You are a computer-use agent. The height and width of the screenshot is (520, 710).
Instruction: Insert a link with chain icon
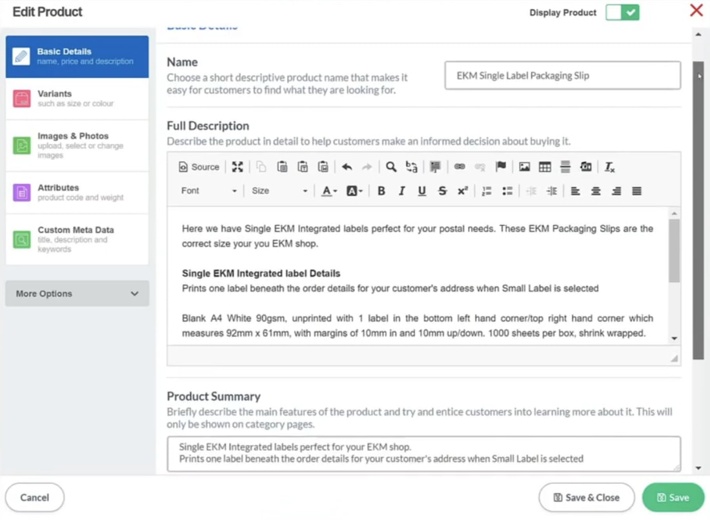click(x=460, y=167)
